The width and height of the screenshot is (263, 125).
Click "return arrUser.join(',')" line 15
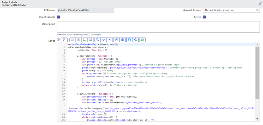[x=97, y=85]
